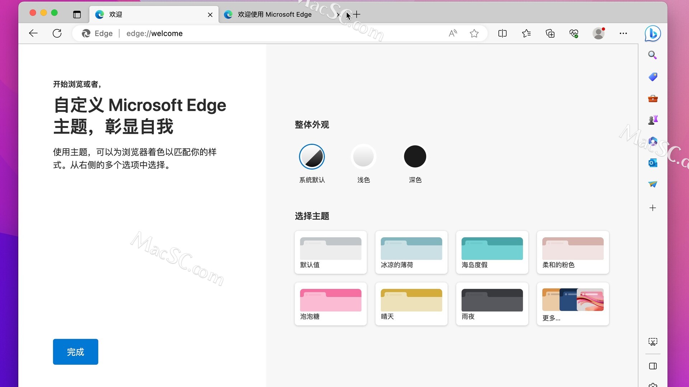The height and width of the screenshot is (387, 689).
Task: Open sidebar Drop paper plane icon
Action: click(x=653, y=184)
